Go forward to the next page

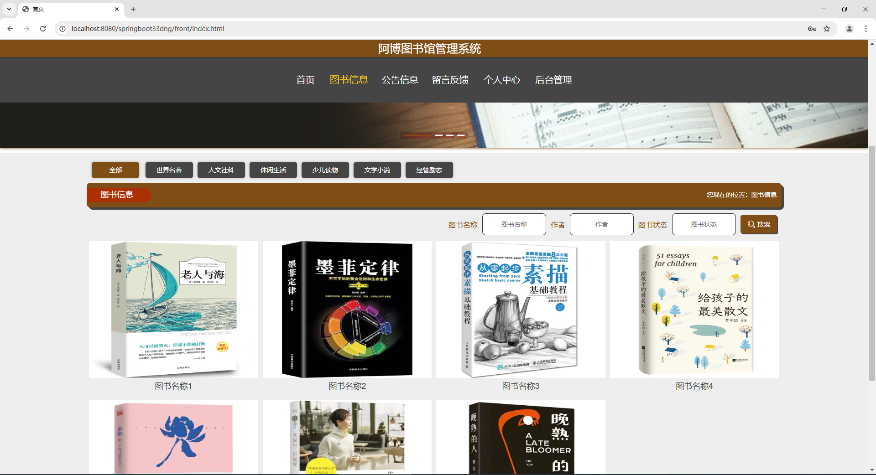(x=26, y=29)
